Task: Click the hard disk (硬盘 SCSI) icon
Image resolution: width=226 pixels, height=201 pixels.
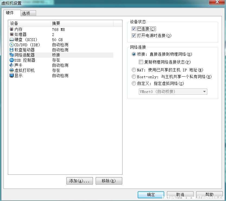Action: click(x=12, y=39)
